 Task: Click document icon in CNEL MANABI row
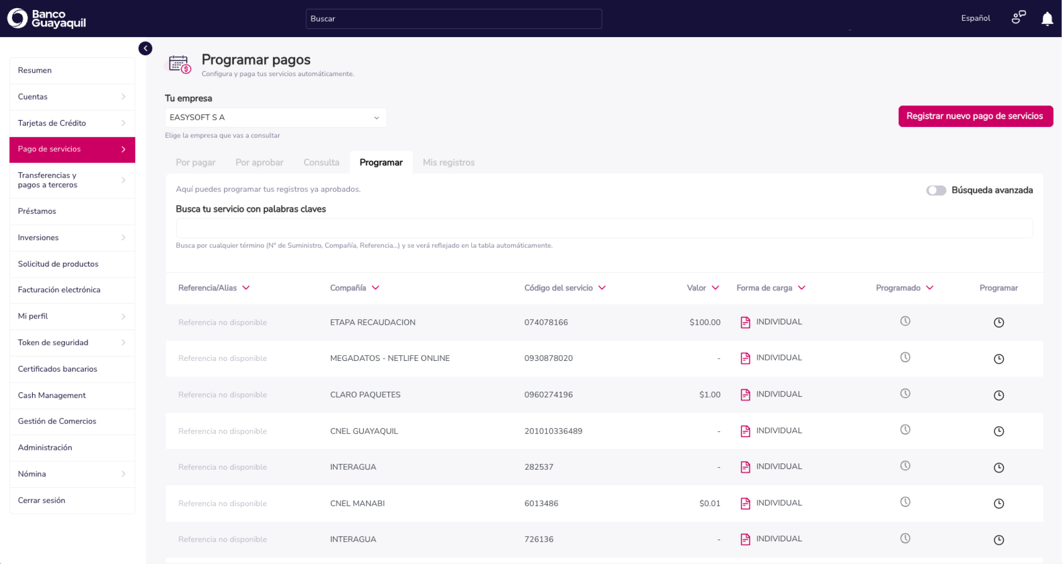(745, 503)
